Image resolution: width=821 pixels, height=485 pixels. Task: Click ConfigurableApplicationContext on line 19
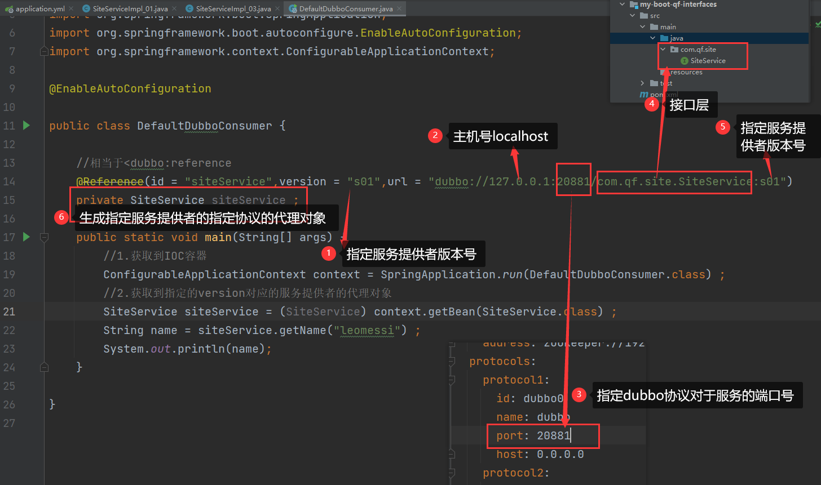(205, 274)
